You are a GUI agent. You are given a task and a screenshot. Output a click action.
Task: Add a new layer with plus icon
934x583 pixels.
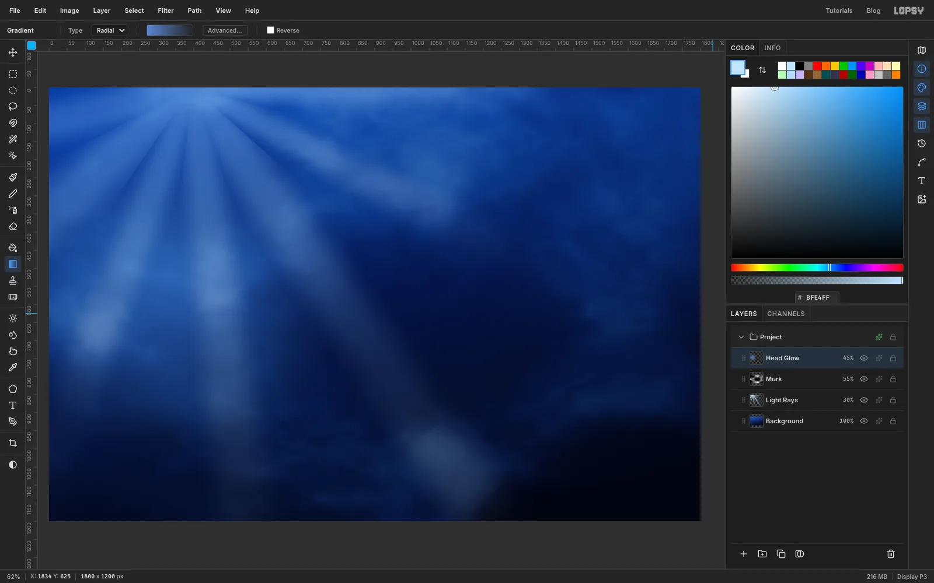pyautogui.click(x=744, y=554)
